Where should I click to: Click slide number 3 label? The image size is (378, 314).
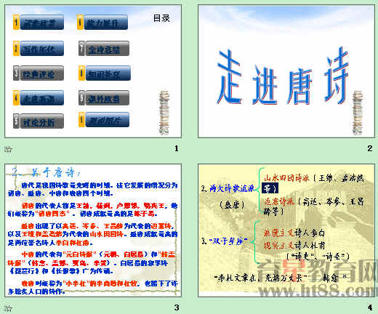pyautogui.click(x=177, y=307)
